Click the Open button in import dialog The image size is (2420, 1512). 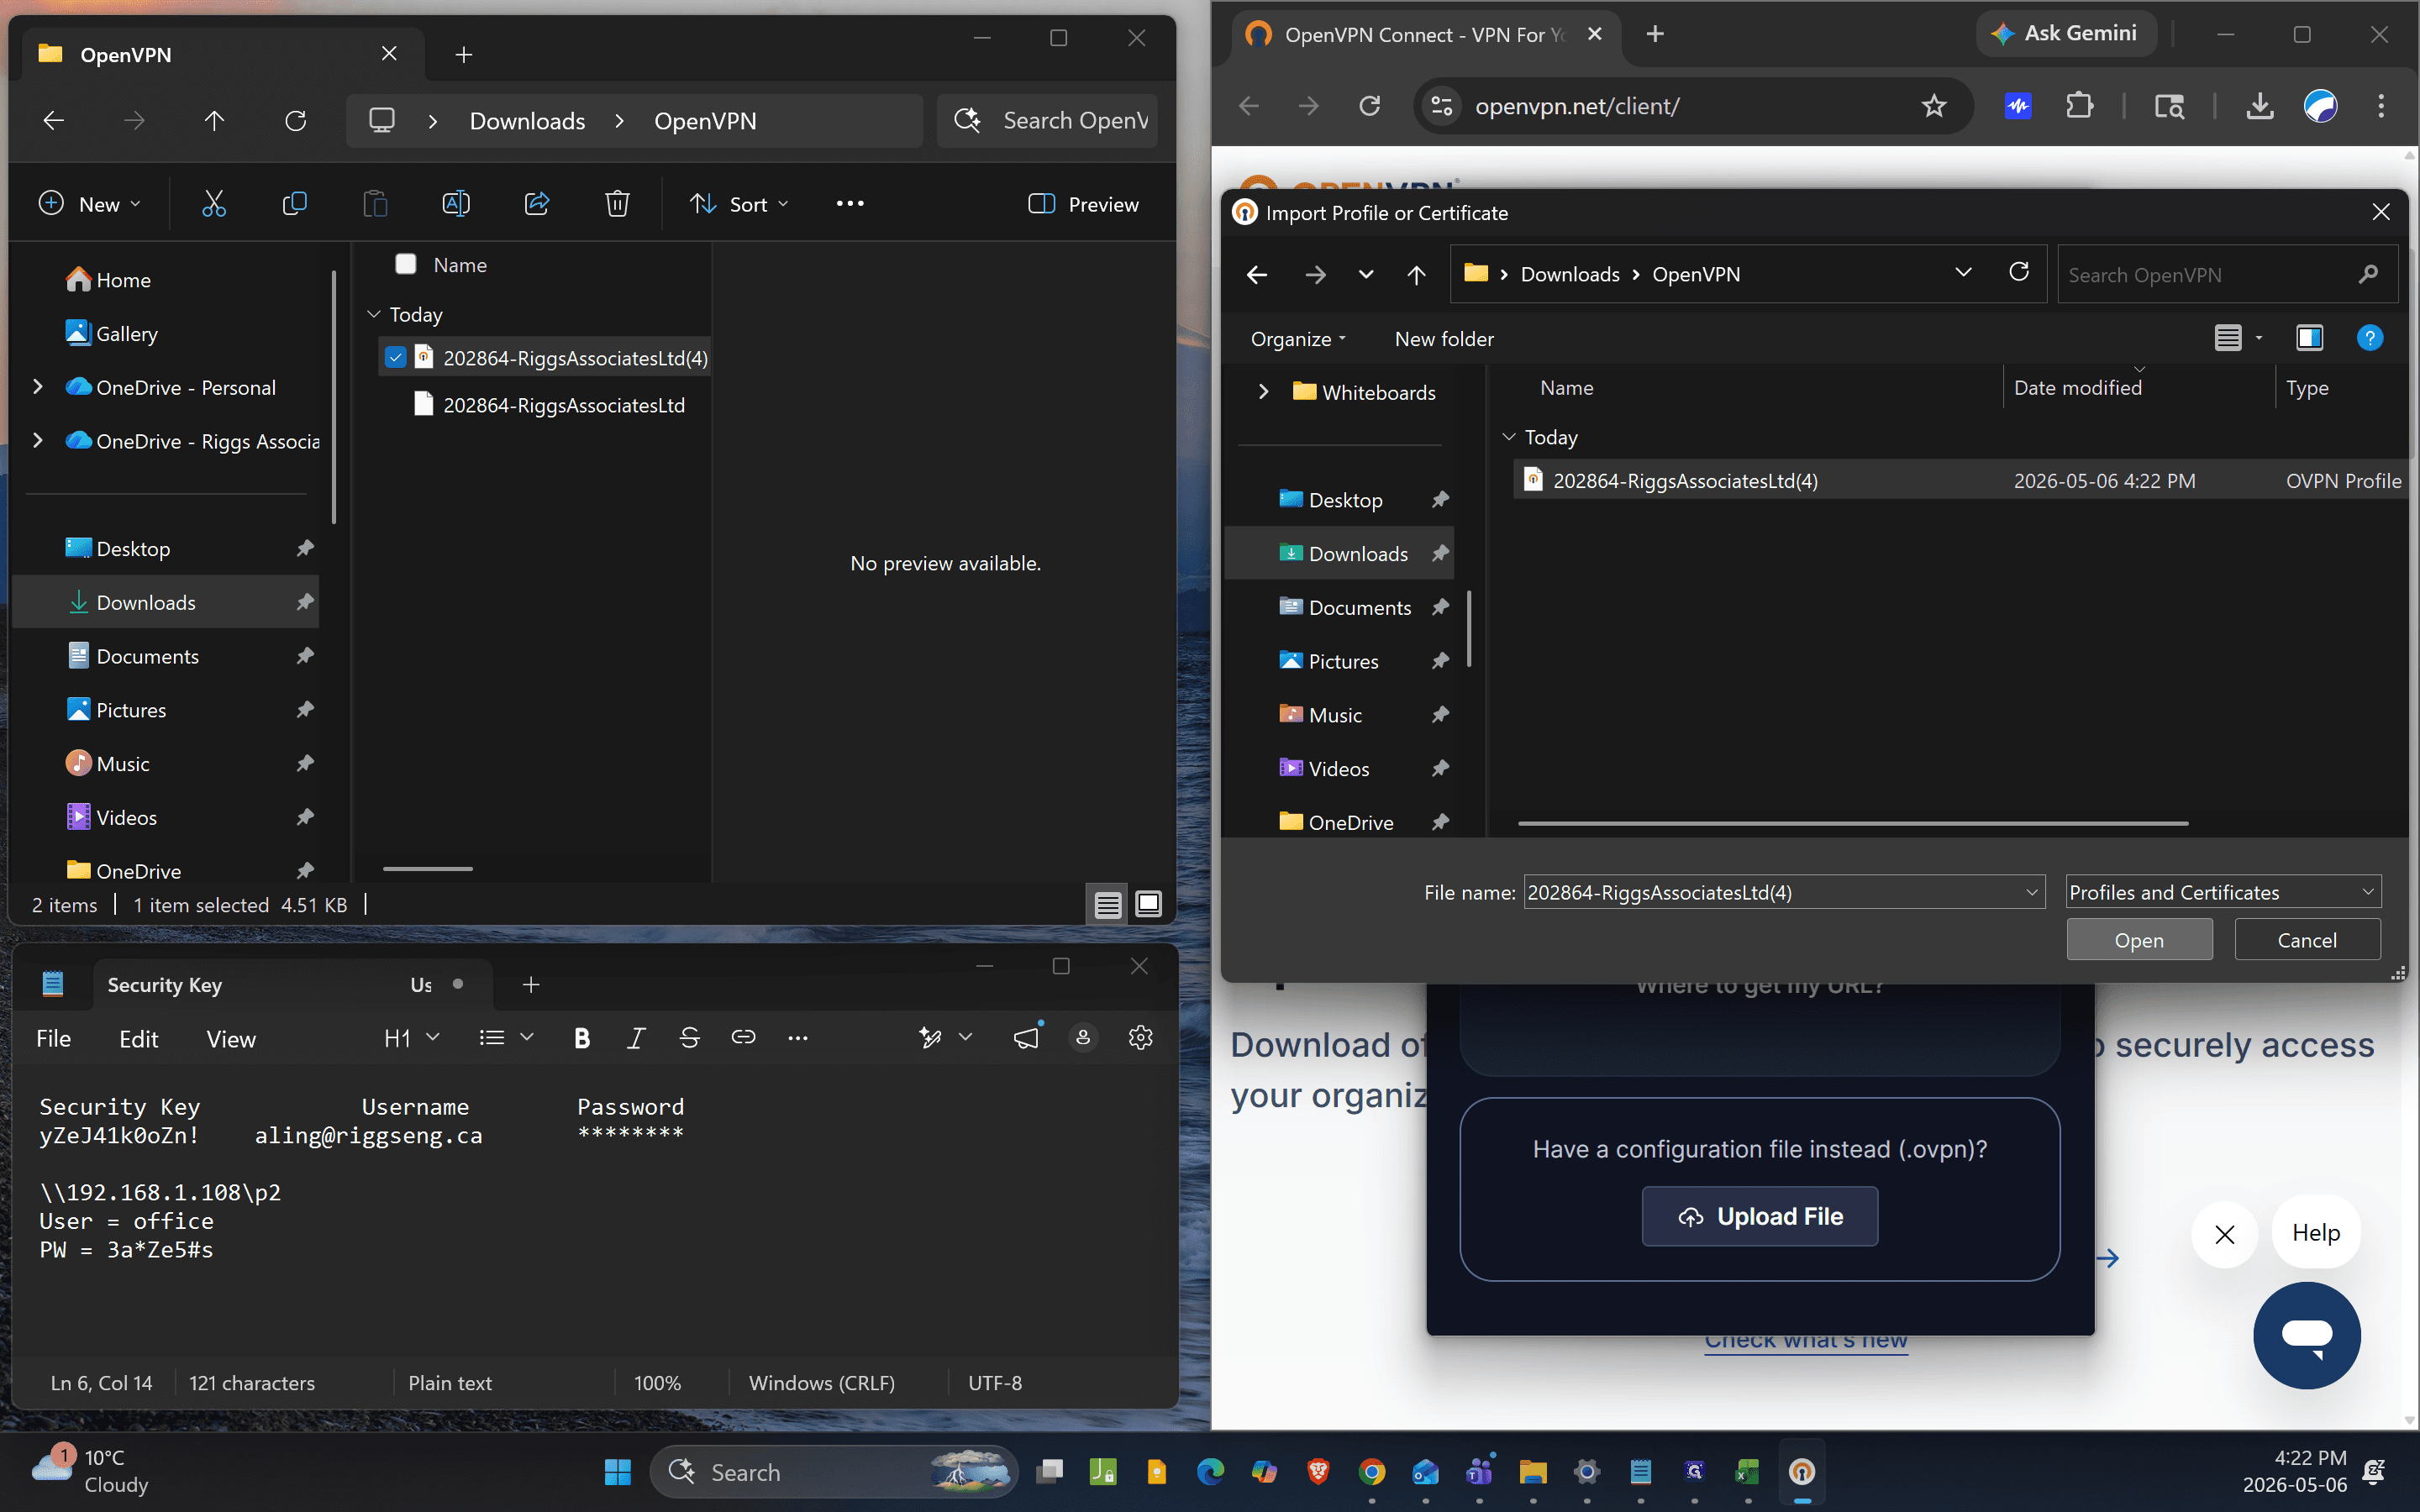click(x=2139, y=940)
